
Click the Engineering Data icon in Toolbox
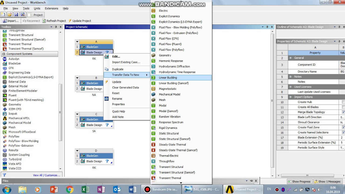5,73
